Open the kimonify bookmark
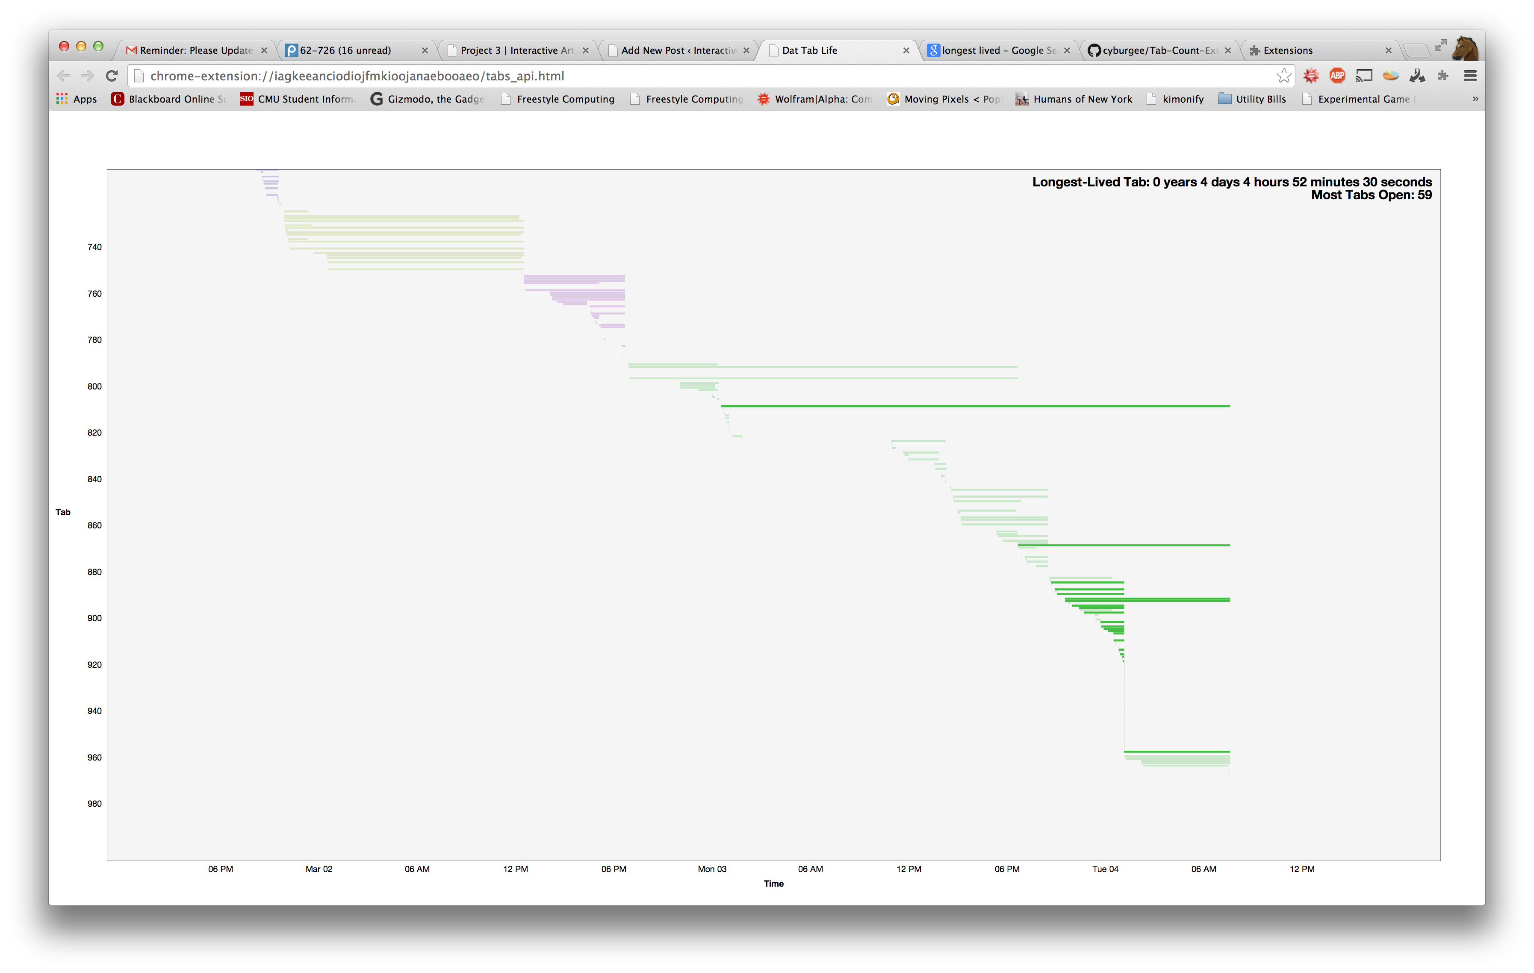 click(x=1175, y=99)
